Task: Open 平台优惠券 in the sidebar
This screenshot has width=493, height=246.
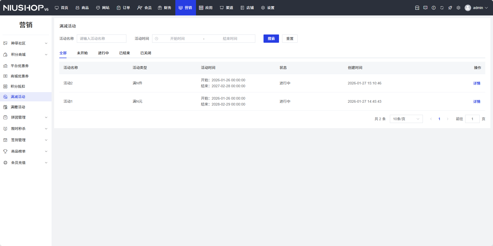Action: (20, 66)
